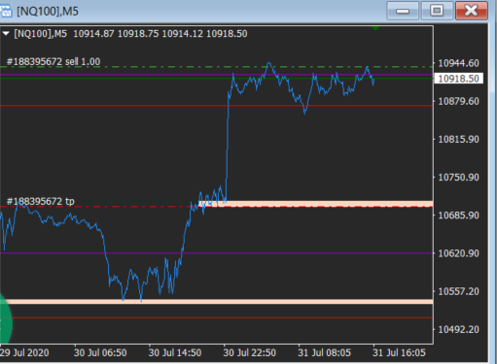
Task: Click the green chart shift triangle marker
Action: [x=375, y=28]
